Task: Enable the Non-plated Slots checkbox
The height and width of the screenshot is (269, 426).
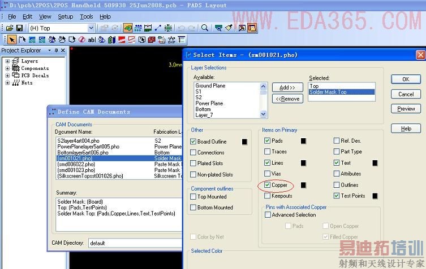Action: point(193,174)
